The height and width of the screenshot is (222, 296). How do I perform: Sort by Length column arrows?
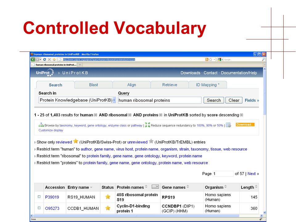pyautogui.click(x=256, y=187)
